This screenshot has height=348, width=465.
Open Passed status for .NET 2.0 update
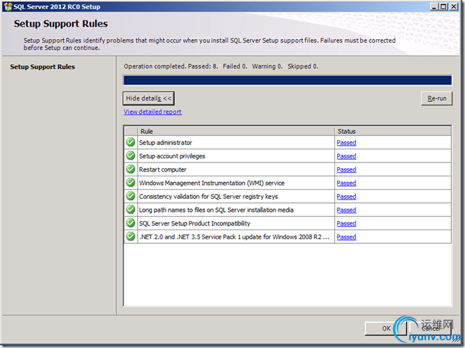(346, 237)
